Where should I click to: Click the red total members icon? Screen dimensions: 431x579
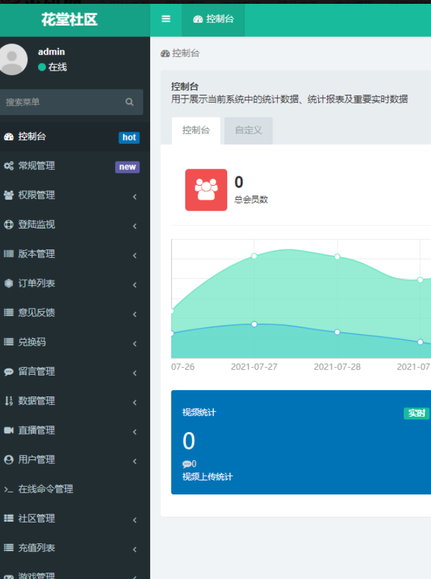(206, 190)
